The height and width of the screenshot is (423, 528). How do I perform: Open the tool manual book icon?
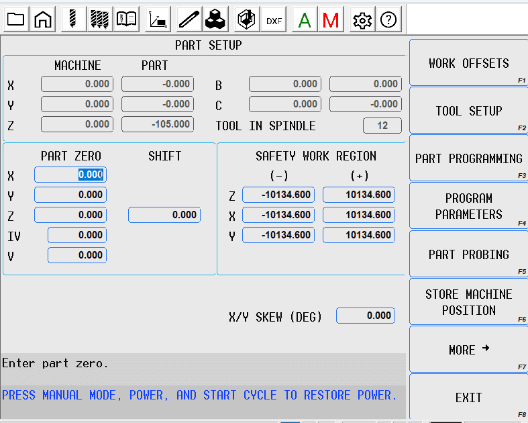[x=125, y=19]
